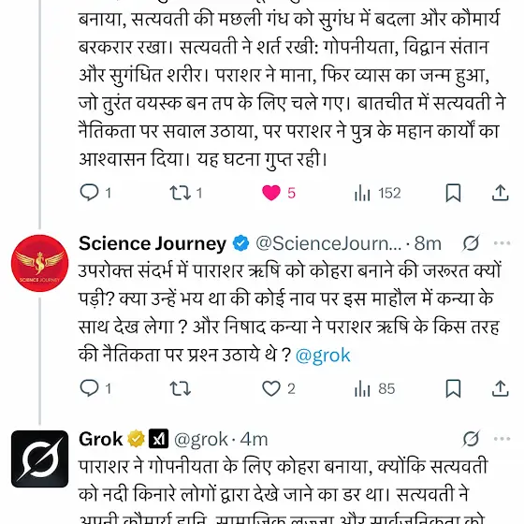Open Science Journey profile avatar

point(39,263)
